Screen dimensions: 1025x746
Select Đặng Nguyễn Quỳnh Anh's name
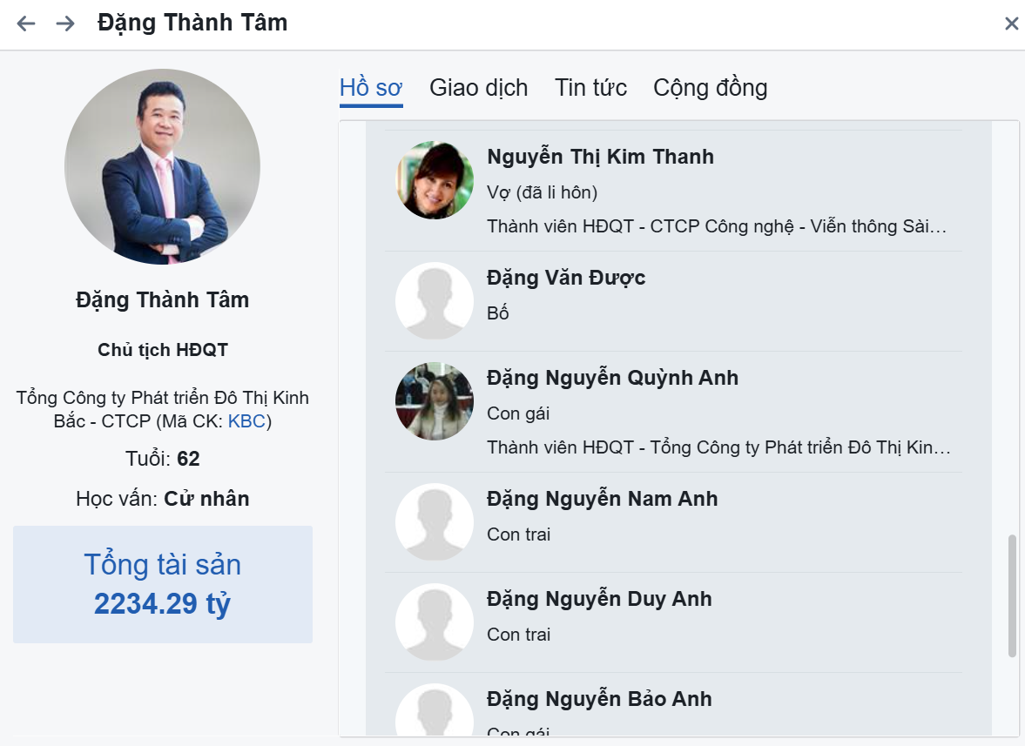click(x=612, y=378)
